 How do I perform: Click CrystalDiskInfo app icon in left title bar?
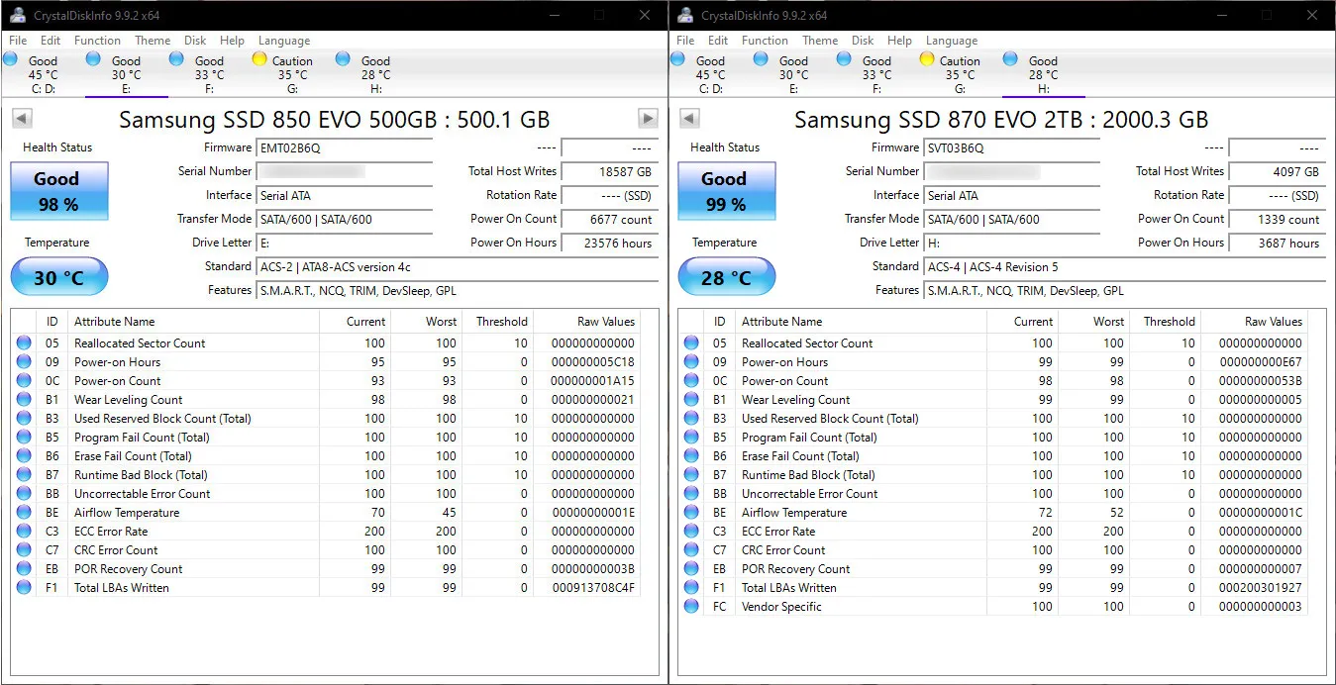pos(17,15)
